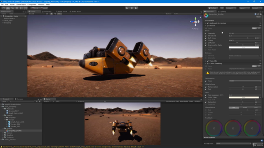
Task: Open the Account dropdown
Action: coord(231,8)
